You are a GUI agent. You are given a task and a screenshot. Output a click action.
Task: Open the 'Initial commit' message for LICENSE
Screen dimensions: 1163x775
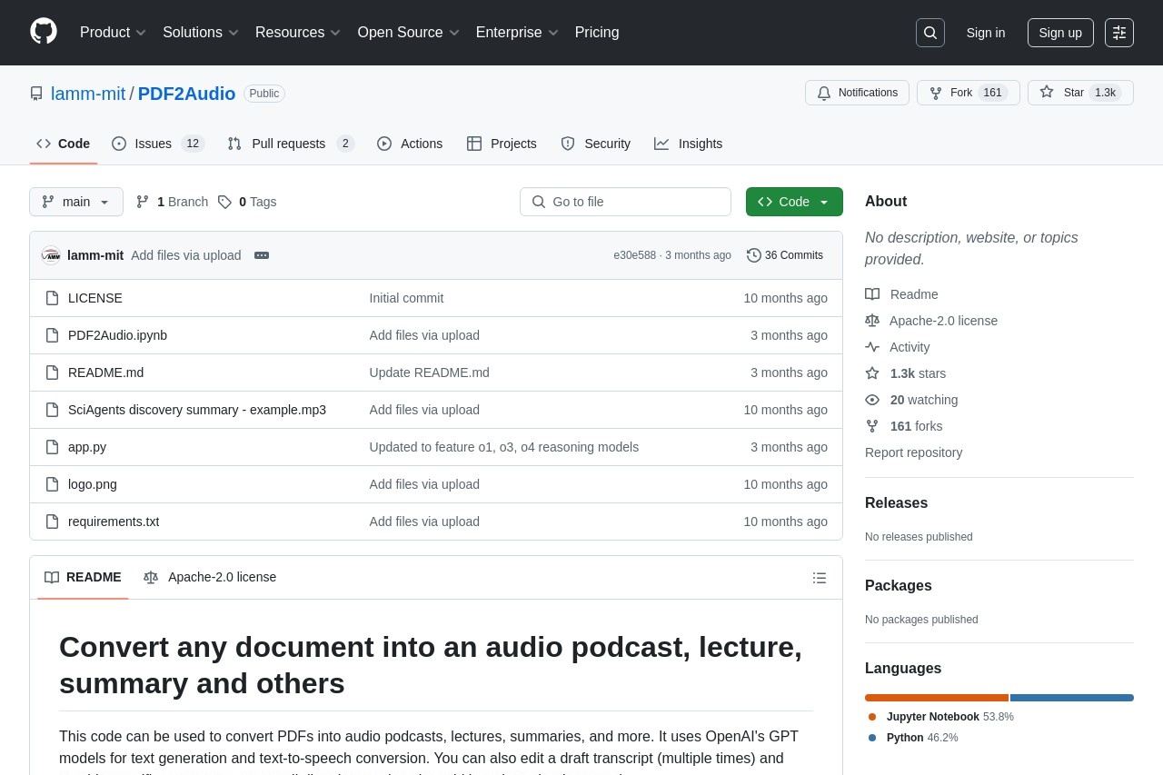click(x=407, y=298)
